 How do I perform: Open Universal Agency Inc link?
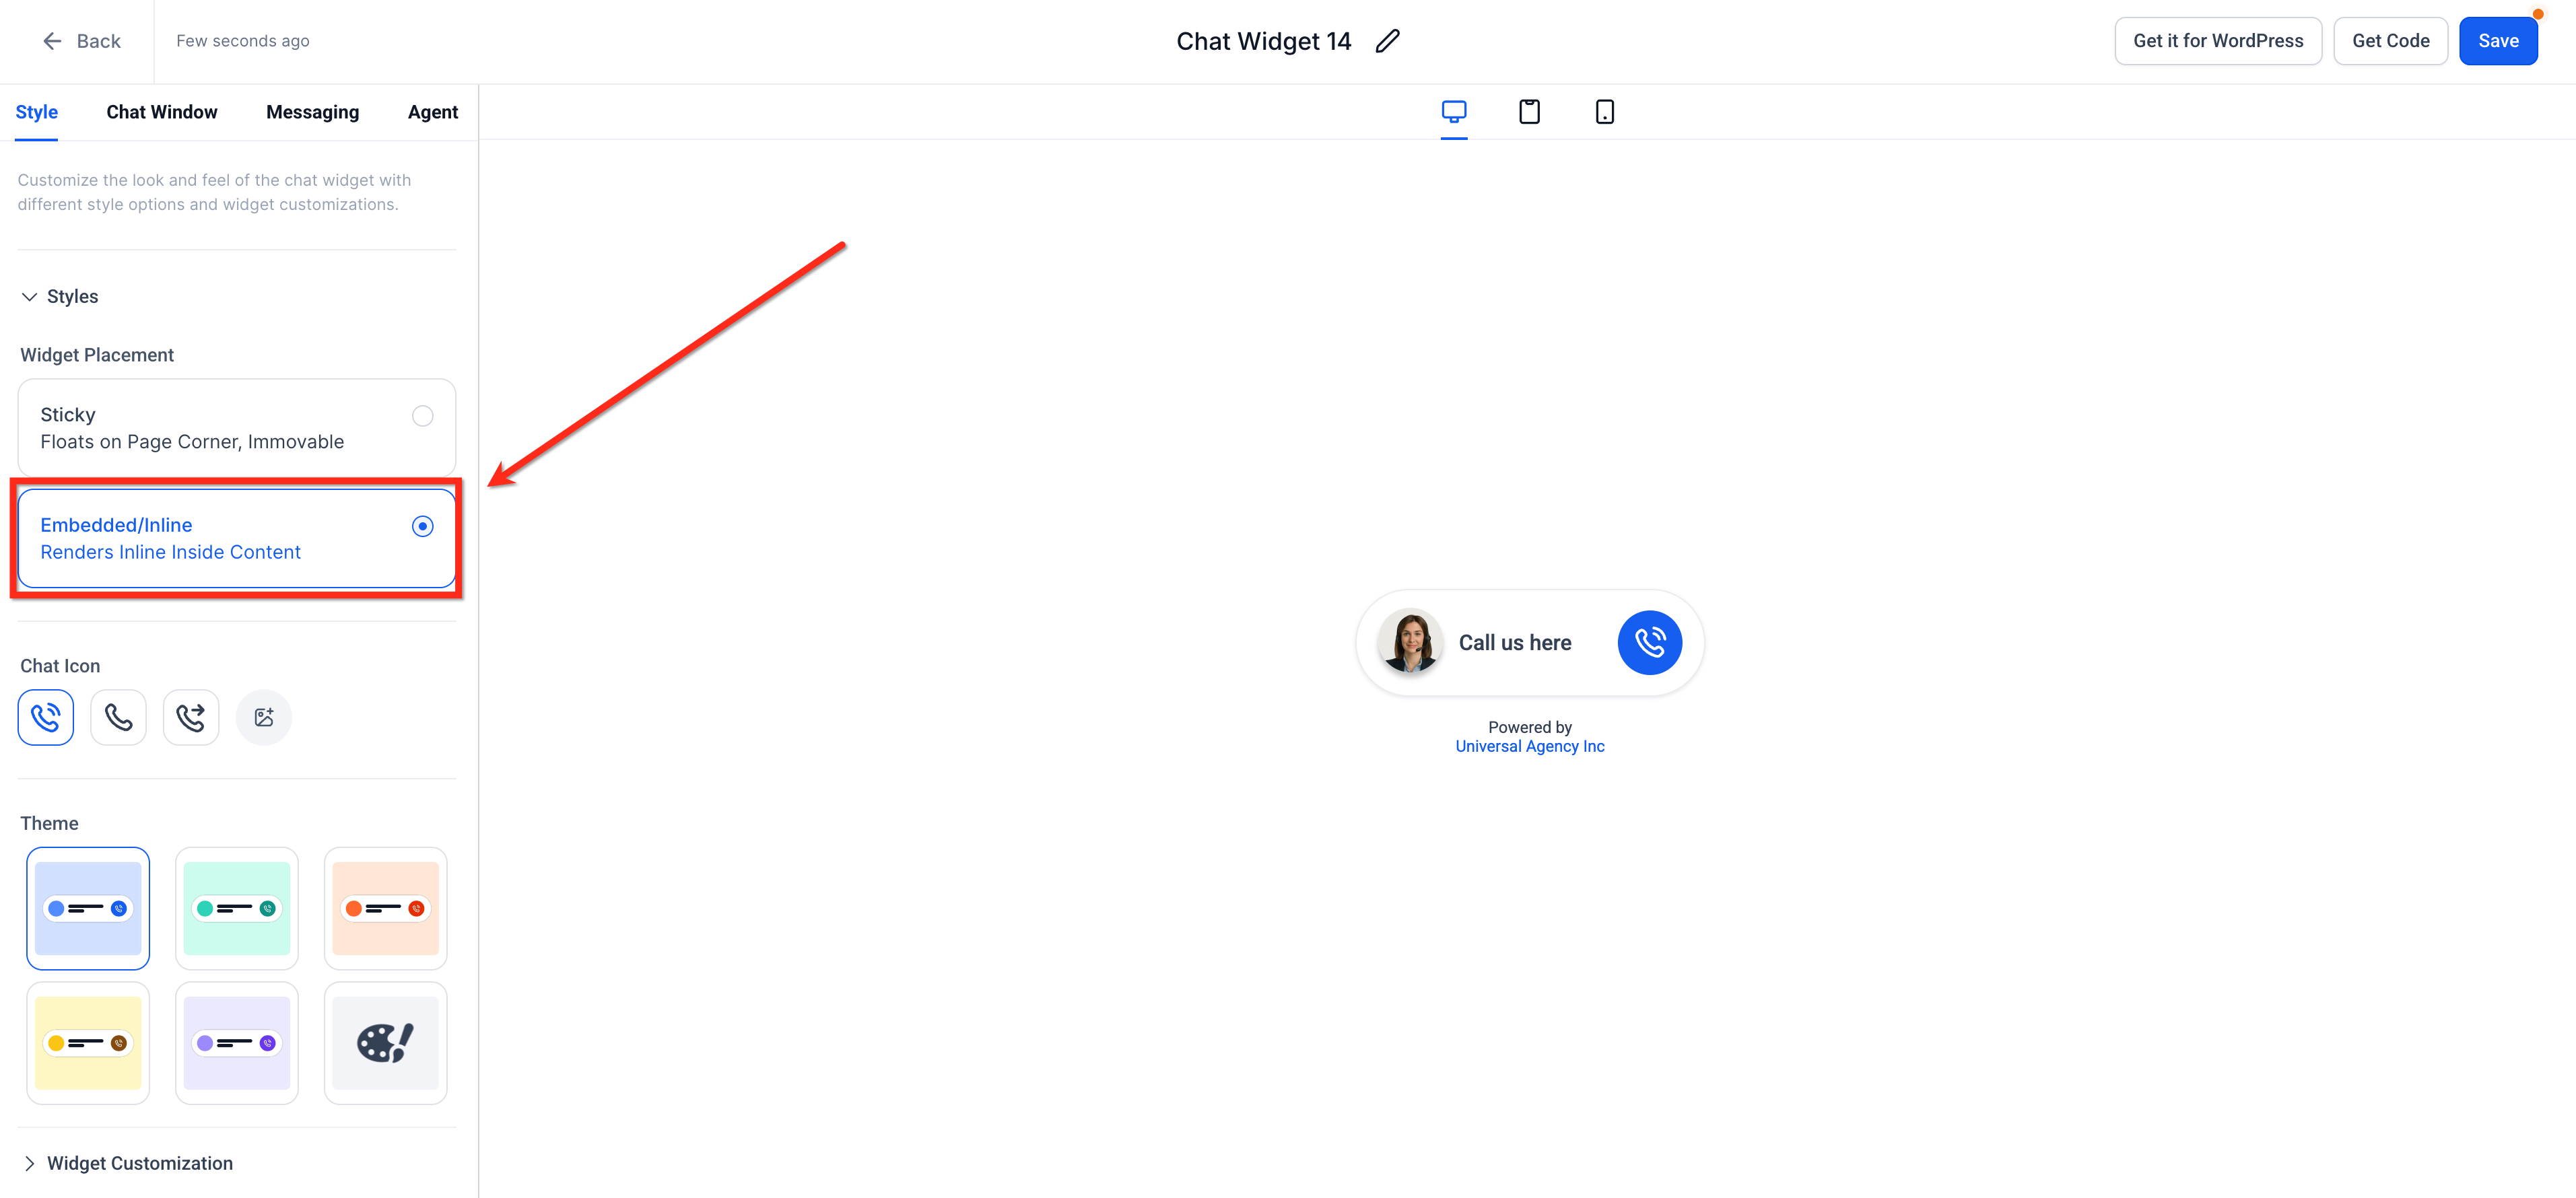1529,746
